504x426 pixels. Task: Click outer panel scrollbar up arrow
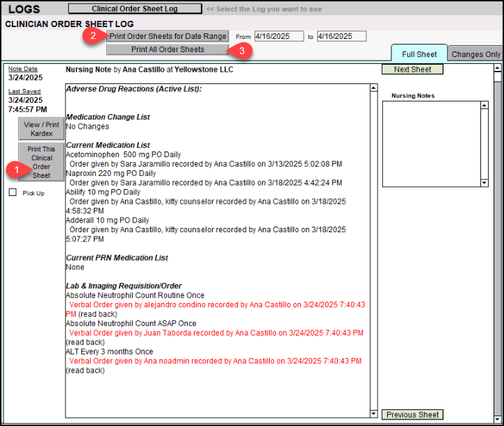(x=496, y=69)
